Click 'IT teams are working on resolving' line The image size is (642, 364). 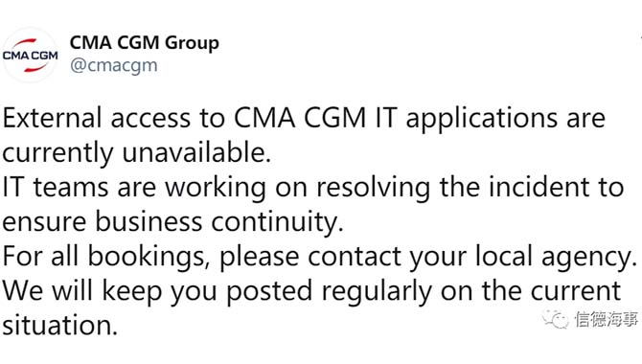coord(312,188)
